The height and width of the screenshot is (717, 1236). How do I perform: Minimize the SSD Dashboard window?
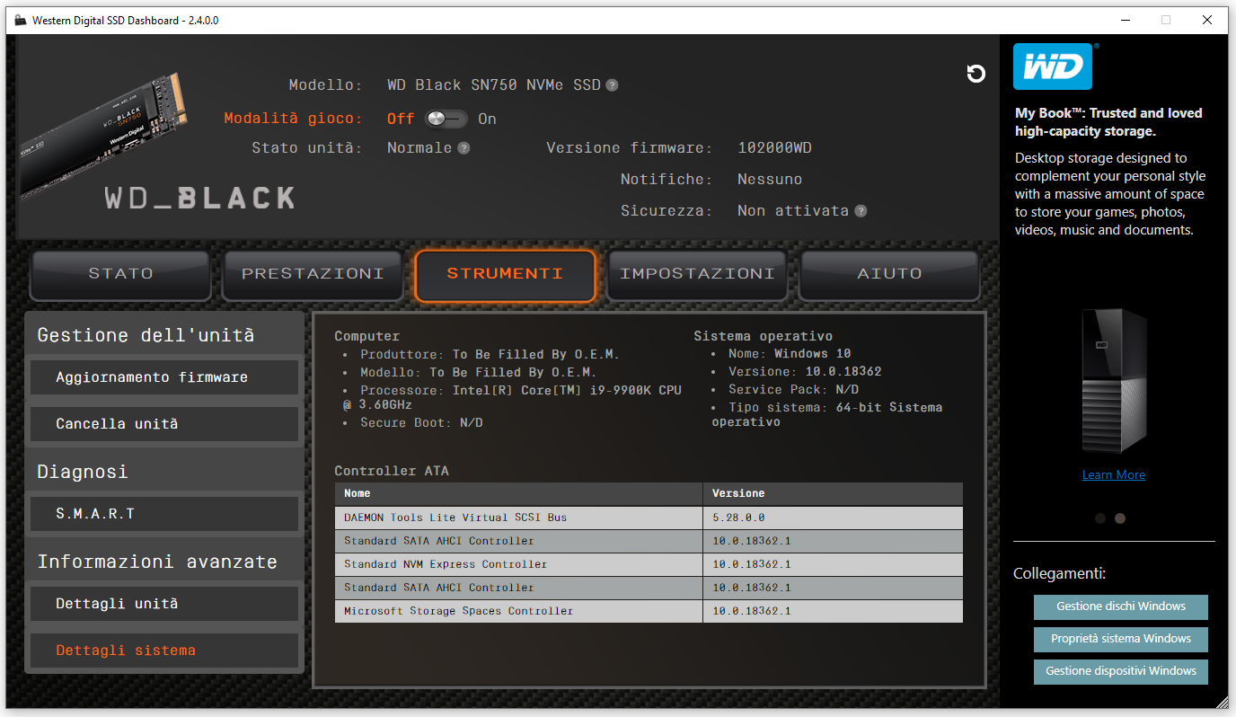(x=1125, y=20)
